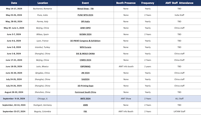Select the 2 years frequency for EXPOMAQ

click(x=148, y=67)
